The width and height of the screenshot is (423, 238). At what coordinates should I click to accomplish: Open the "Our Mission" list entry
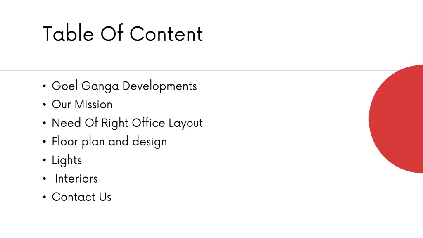pos(82,105)
